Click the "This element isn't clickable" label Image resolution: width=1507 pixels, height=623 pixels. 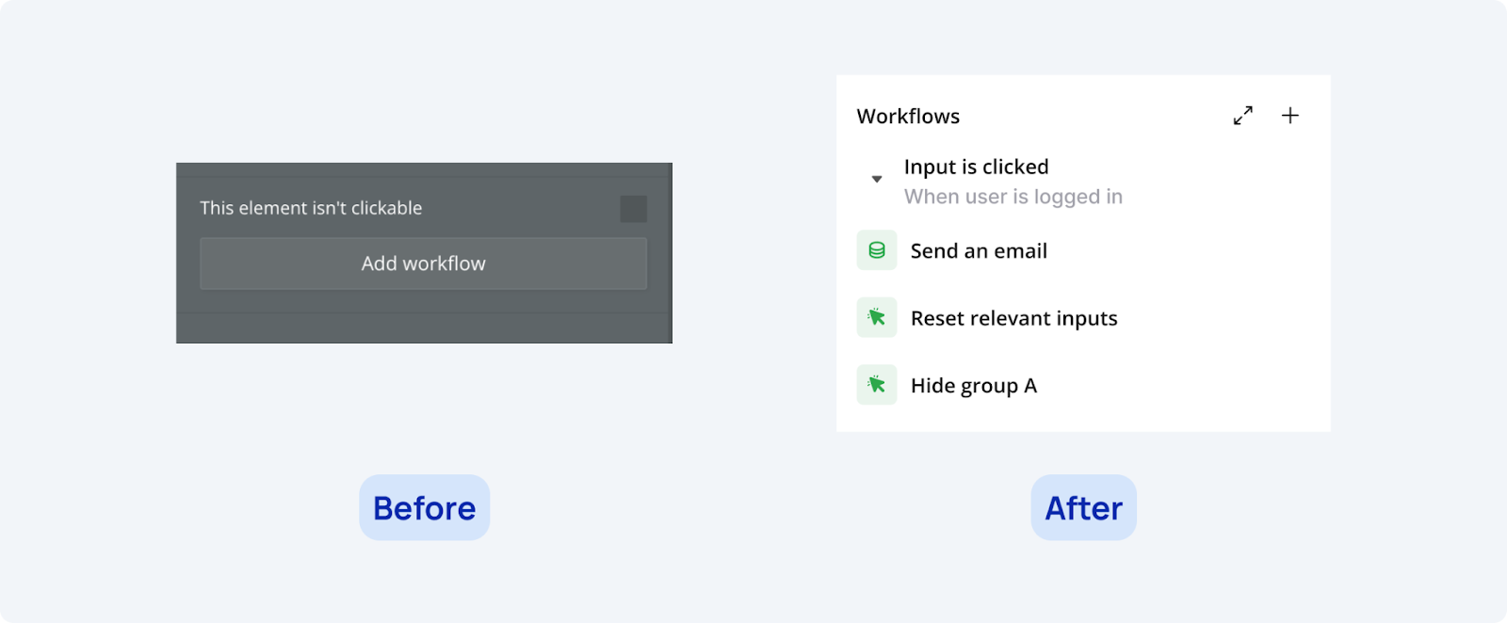tap(311, 208)
